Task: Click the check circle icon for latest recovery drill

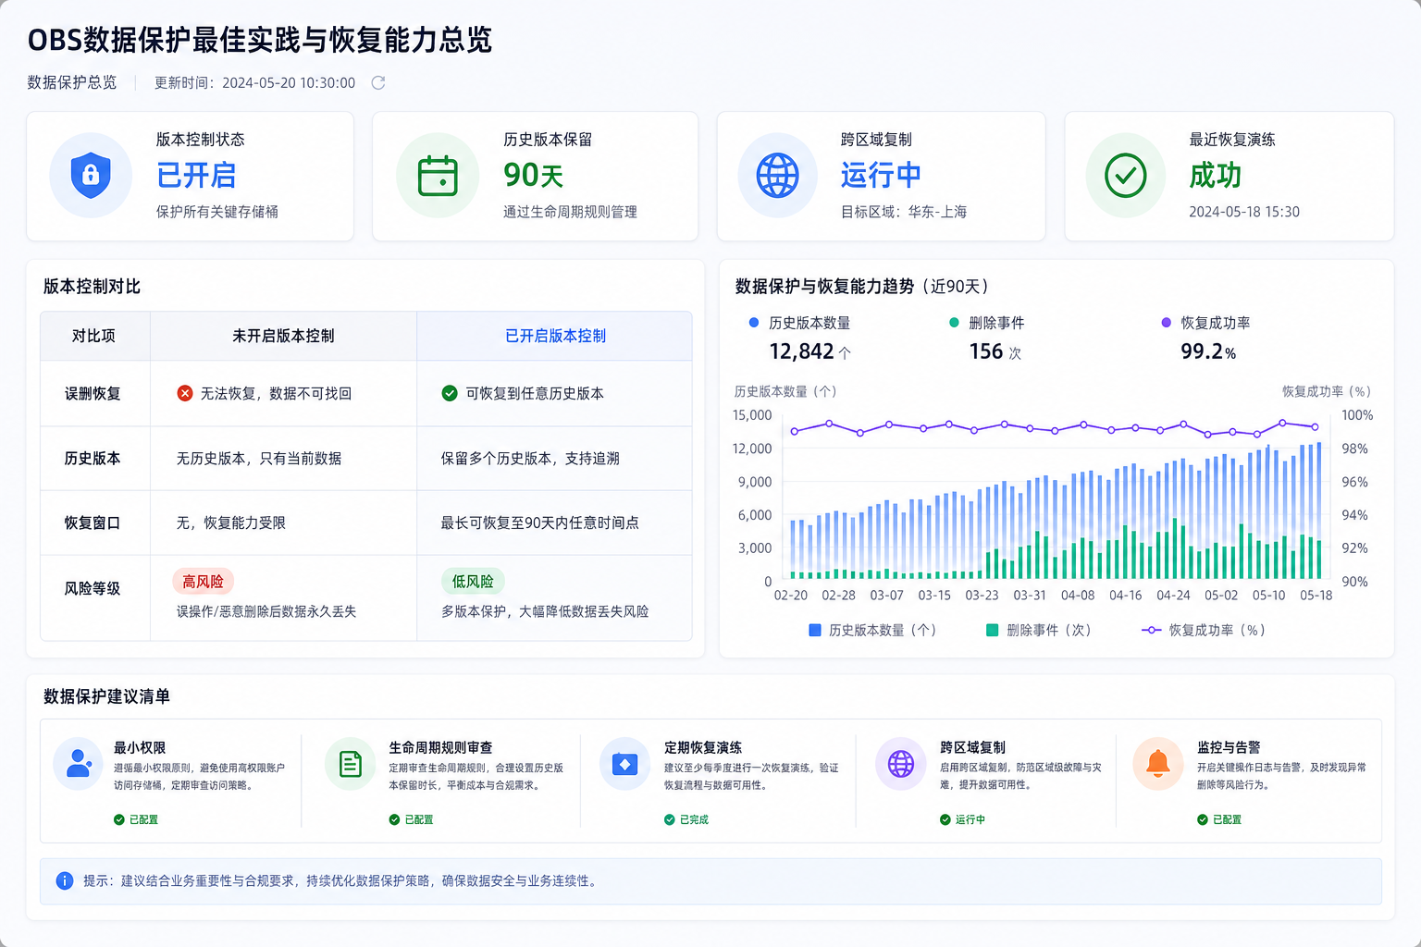Action: tap(1126, 176)
